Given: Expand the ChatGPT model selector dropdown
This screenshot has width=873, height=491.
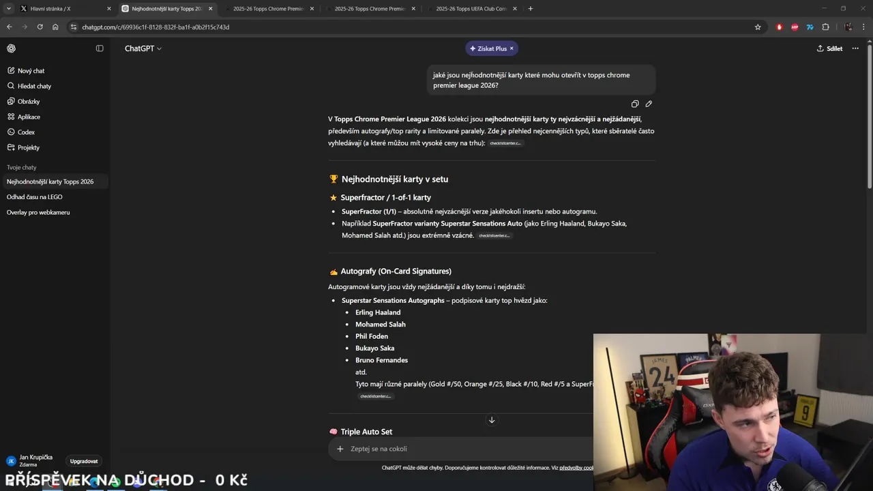Looking at the screenshot, I should pyautogui.click(x=143, y=48).
